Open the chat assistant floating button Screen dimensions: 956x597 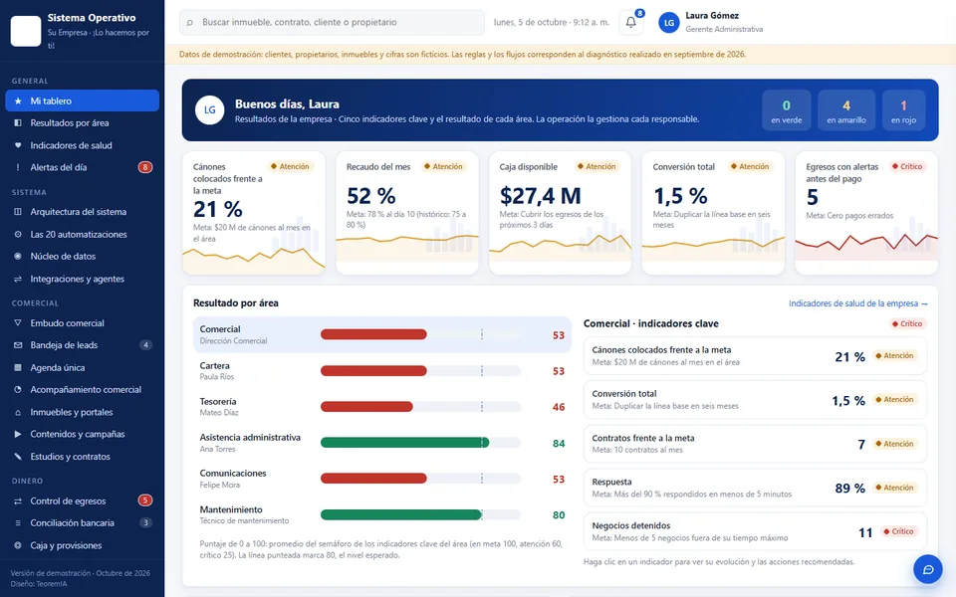tap(928, 569)
